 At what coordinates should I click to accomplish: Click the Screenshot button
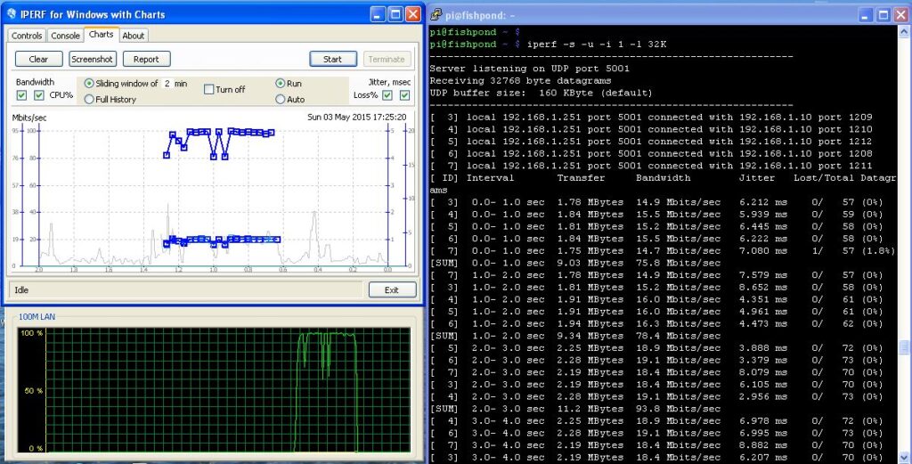pos(92,59)
